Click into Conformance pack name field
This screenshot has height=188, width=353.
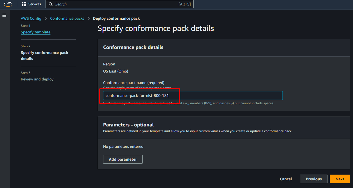pos(193,96)
